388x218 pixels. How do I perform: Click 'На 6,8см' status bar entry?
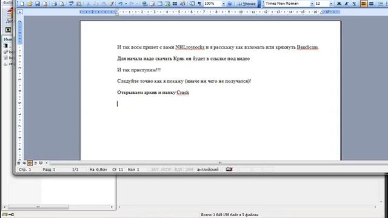tap(98, 170)
